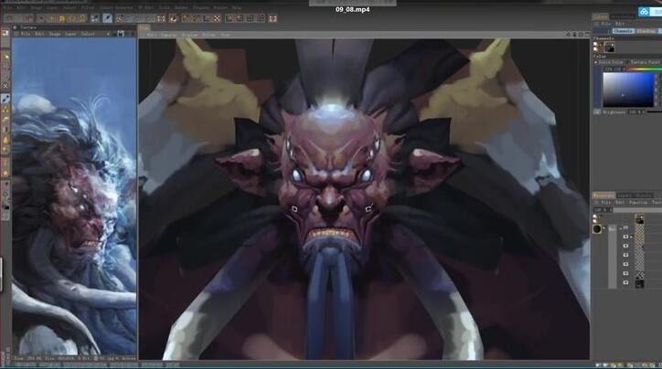662x369 pixels.
Task: Select the highlighted Projection Painting toolbar icon
Action: tap(108, 18)
